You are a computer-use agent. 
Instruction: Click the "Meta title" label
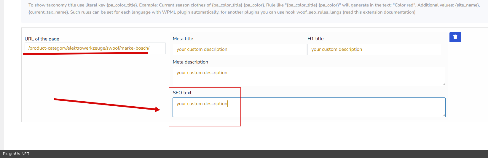[x=183, y=39]
